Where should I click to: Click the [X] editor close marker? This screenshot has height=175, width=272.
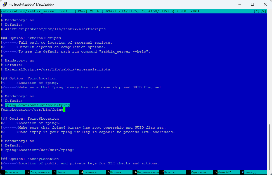[263, 11]
